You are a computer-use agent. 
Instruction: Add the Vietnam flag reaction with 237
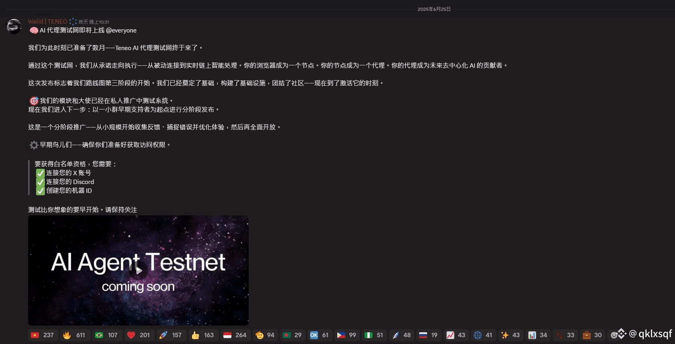(x=43, y=335)
